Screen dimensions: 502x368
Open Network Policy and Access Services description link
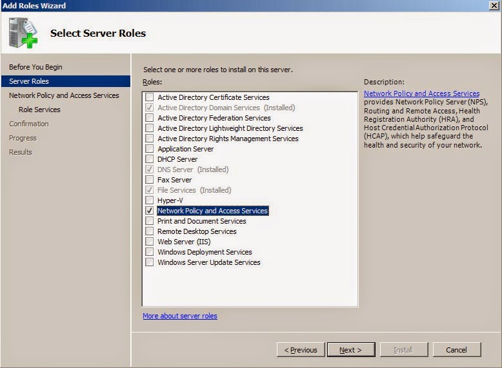(421, 93)
